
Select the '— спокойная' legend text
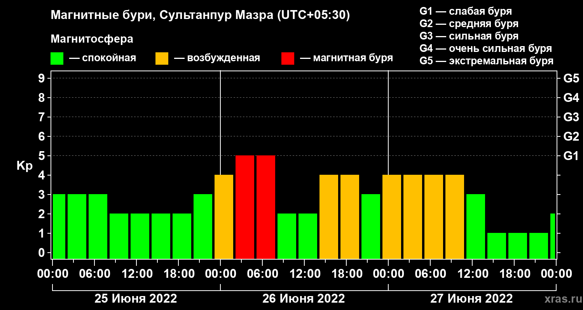103,58
